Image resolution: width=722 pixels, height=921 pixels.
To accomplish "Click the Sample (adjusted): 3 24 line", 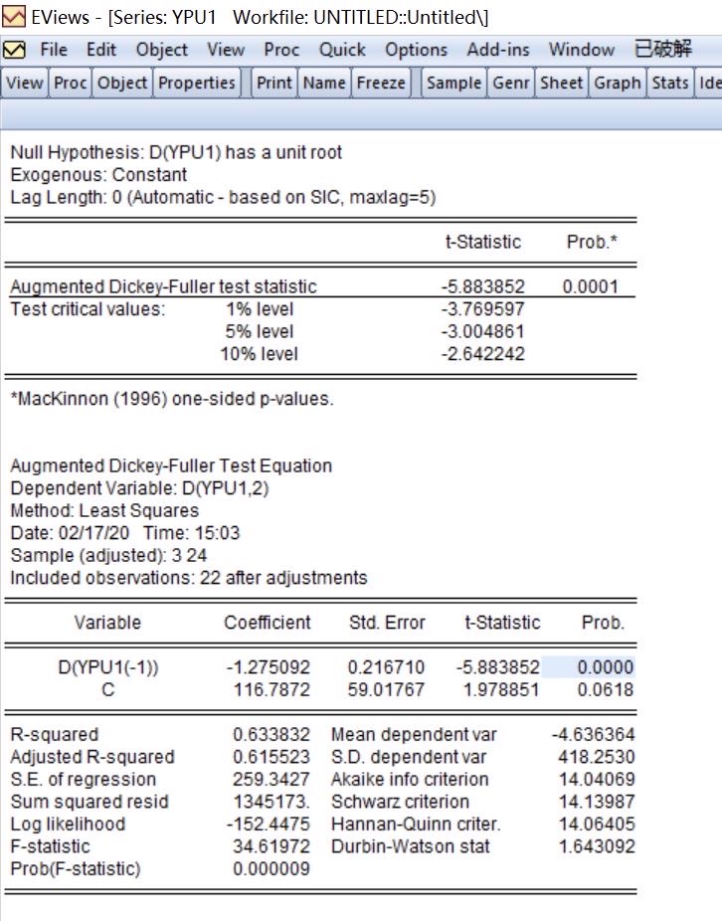I will click(x=108, y=555).
